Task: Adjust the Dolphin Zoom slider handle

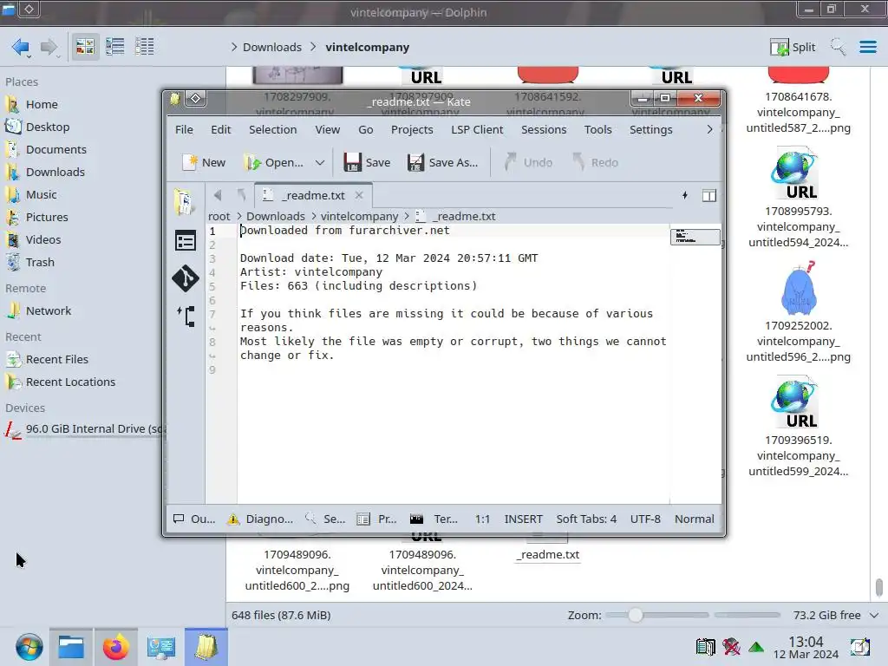Action: coord(636,615)
